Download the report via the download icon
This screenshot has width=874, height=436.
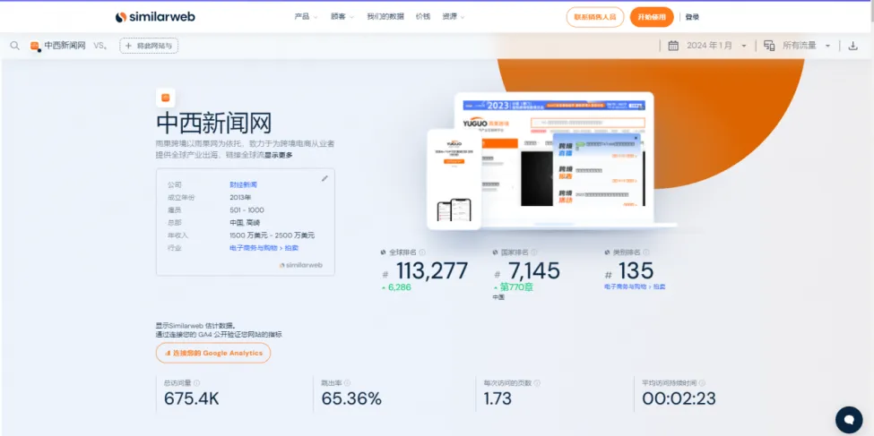852,46
